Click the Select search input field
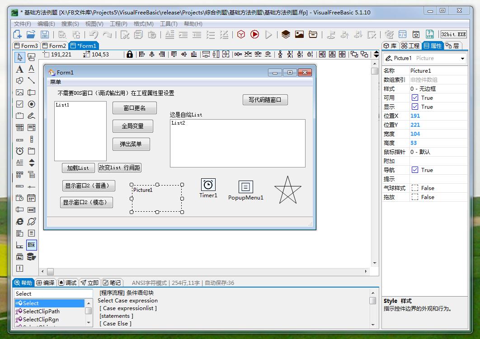This screenshot has width=480, height=339. click(53, 293)
